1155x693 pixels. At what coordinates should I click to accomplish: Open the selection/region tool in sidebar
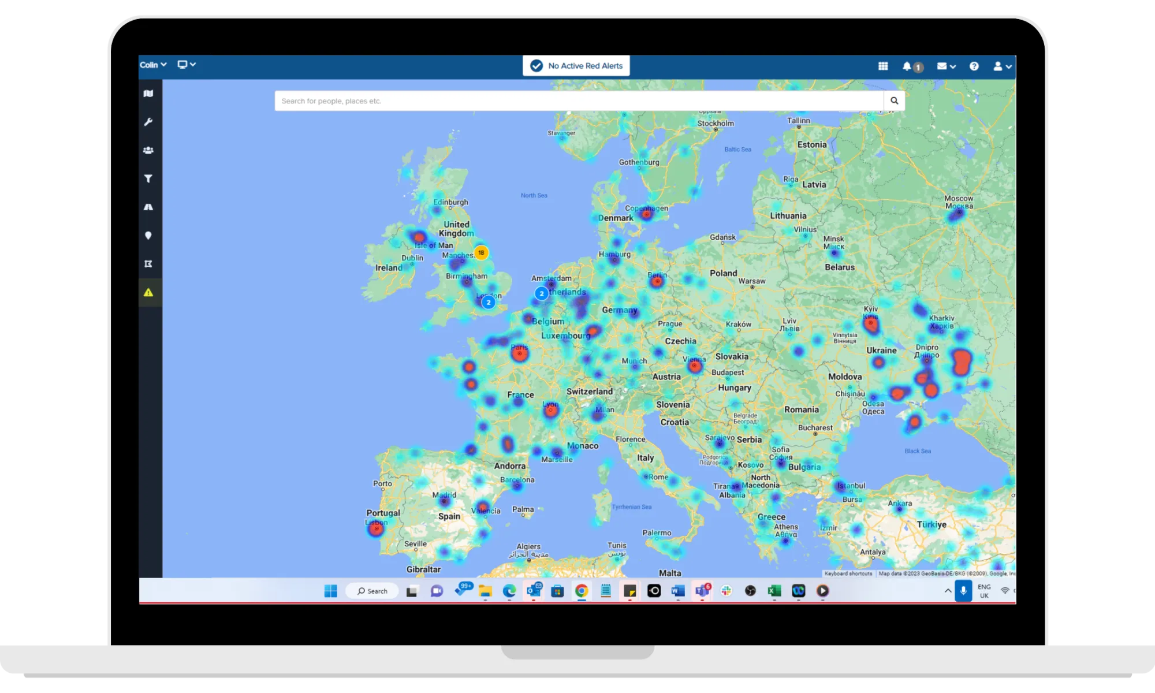148,263
